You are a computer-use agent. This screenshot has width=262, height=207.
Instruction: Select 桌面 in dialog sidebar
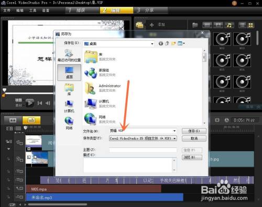69,73
